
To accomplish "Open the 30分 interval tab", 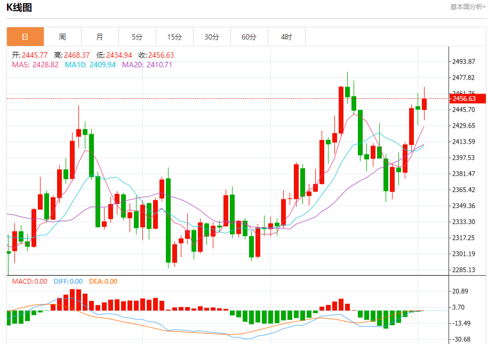I will click(212, 37).
